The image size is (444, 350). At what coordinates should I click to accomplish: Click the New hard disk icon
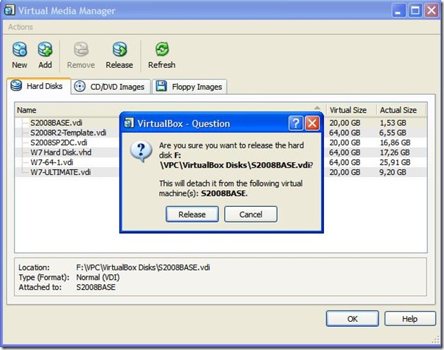[x=20, y=49]
